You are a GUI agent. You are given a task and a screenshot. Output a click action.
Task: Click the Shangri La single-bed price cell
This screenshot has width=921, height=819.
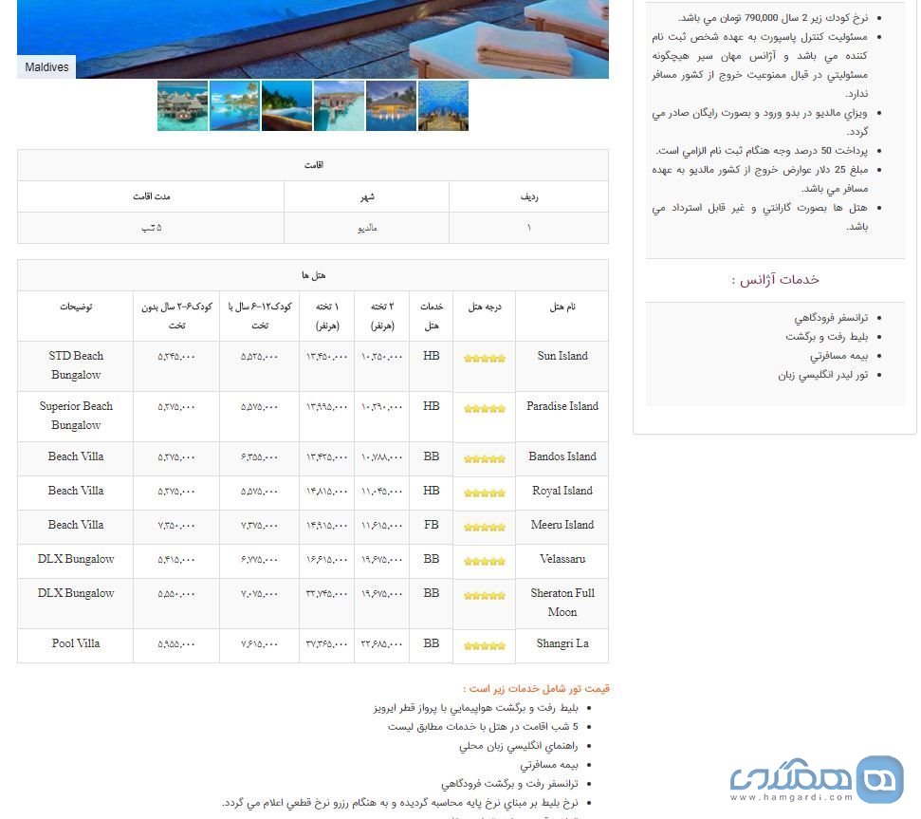[326, 644]
